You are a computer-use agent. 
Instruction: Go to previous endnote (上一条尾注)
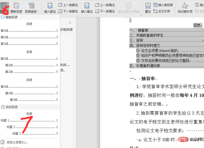click(x=105, y=5)
